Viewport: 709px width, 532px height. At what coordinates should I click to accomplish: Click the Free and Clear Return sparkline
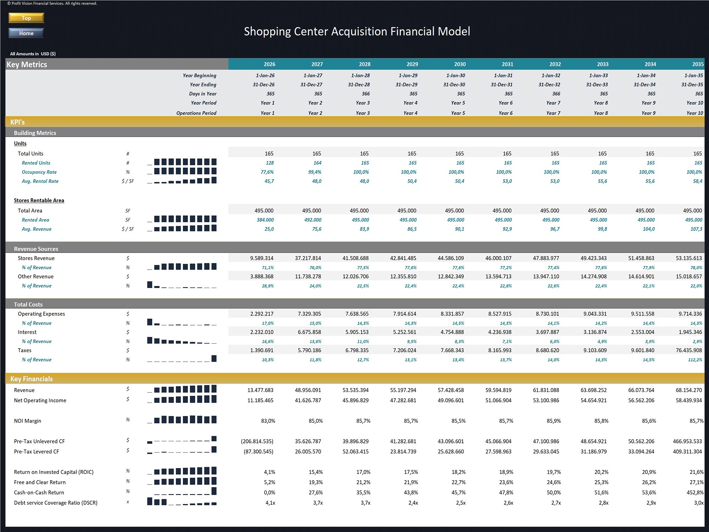182,481
